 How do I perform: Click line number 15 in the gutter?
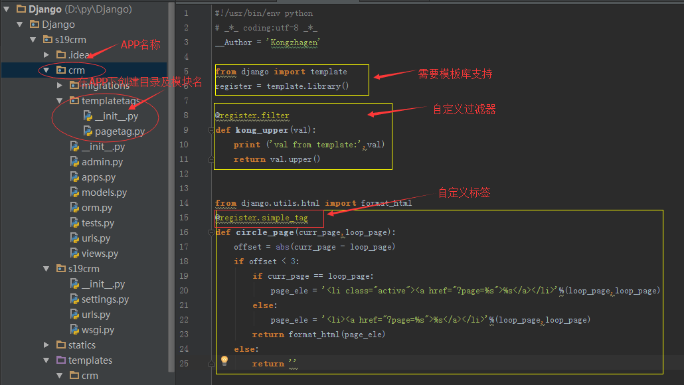click(x=184, y=218)
